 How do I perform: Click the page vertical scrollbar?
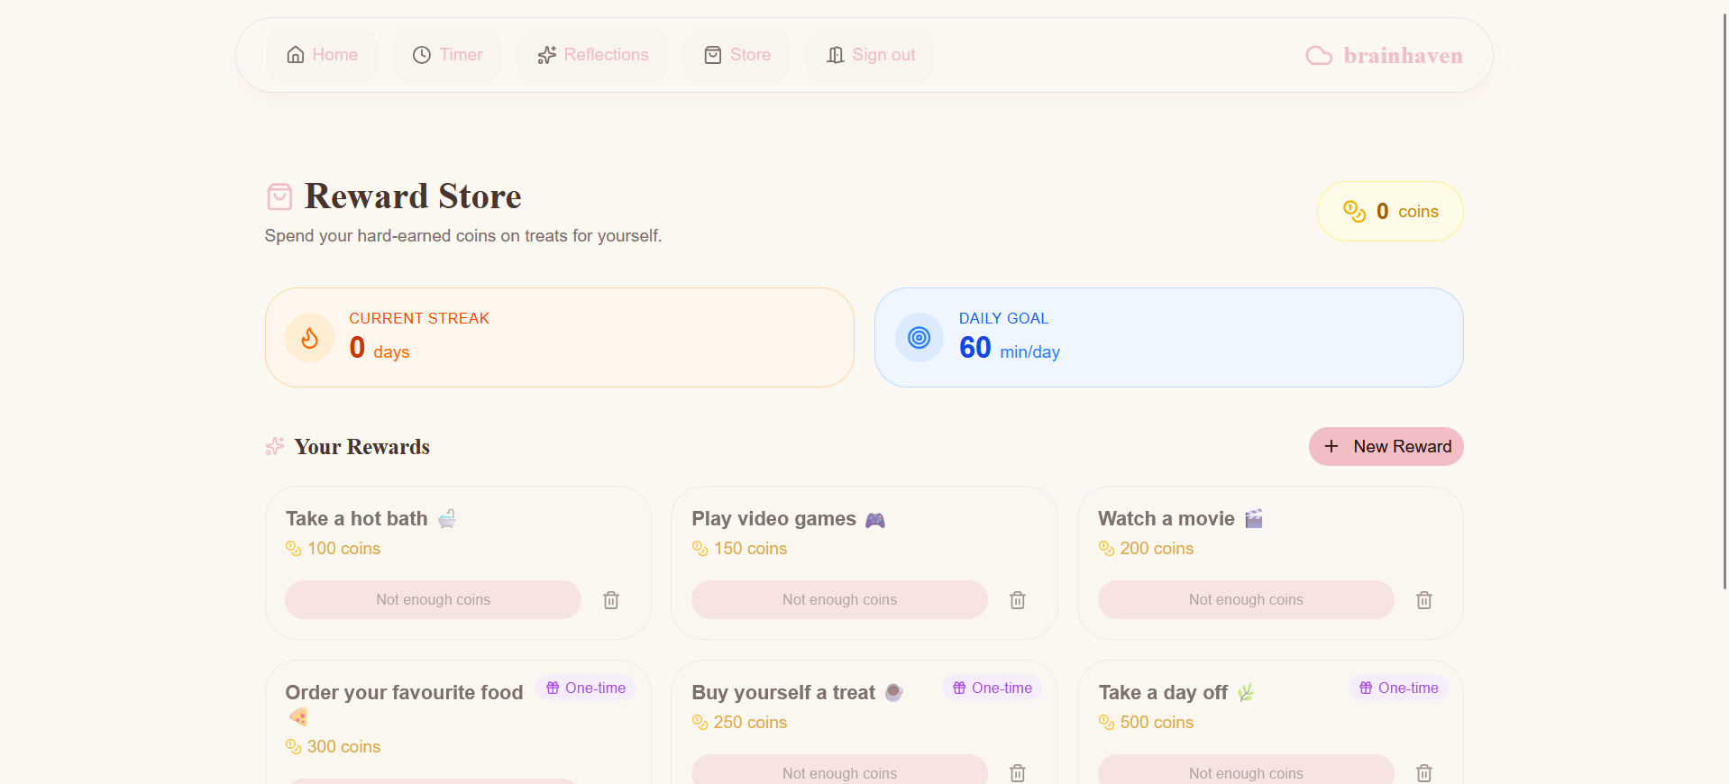[1724, 302]
